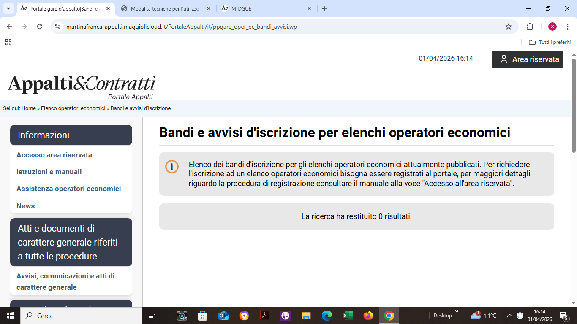Switch to the Modalita tecniche tab
This screenshot has width=577, height=324.
coord(165,8)
